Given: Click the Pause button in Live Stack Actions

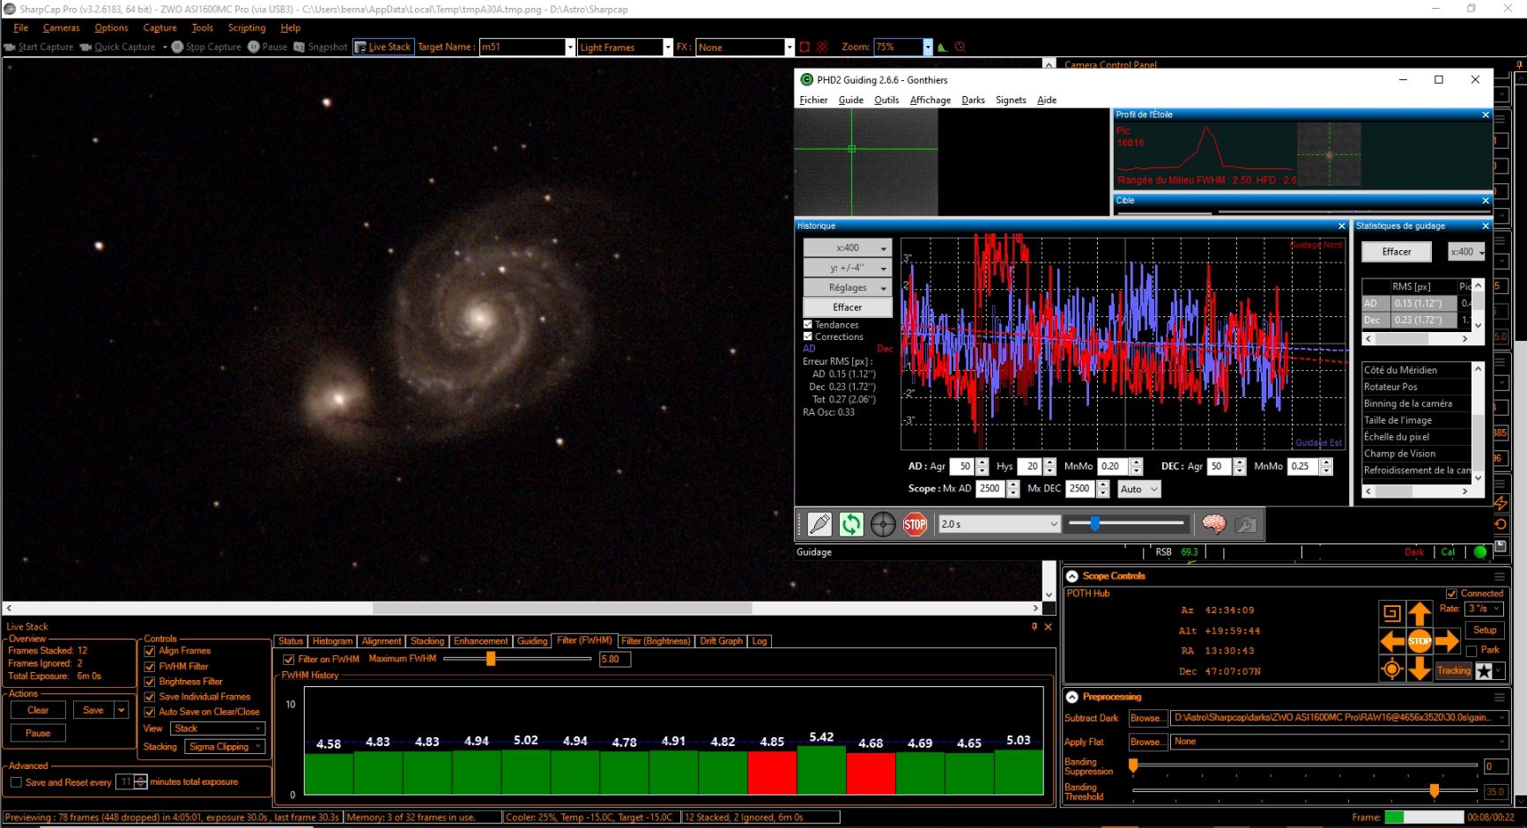Looking at the screenshot, I should point(38,733).
